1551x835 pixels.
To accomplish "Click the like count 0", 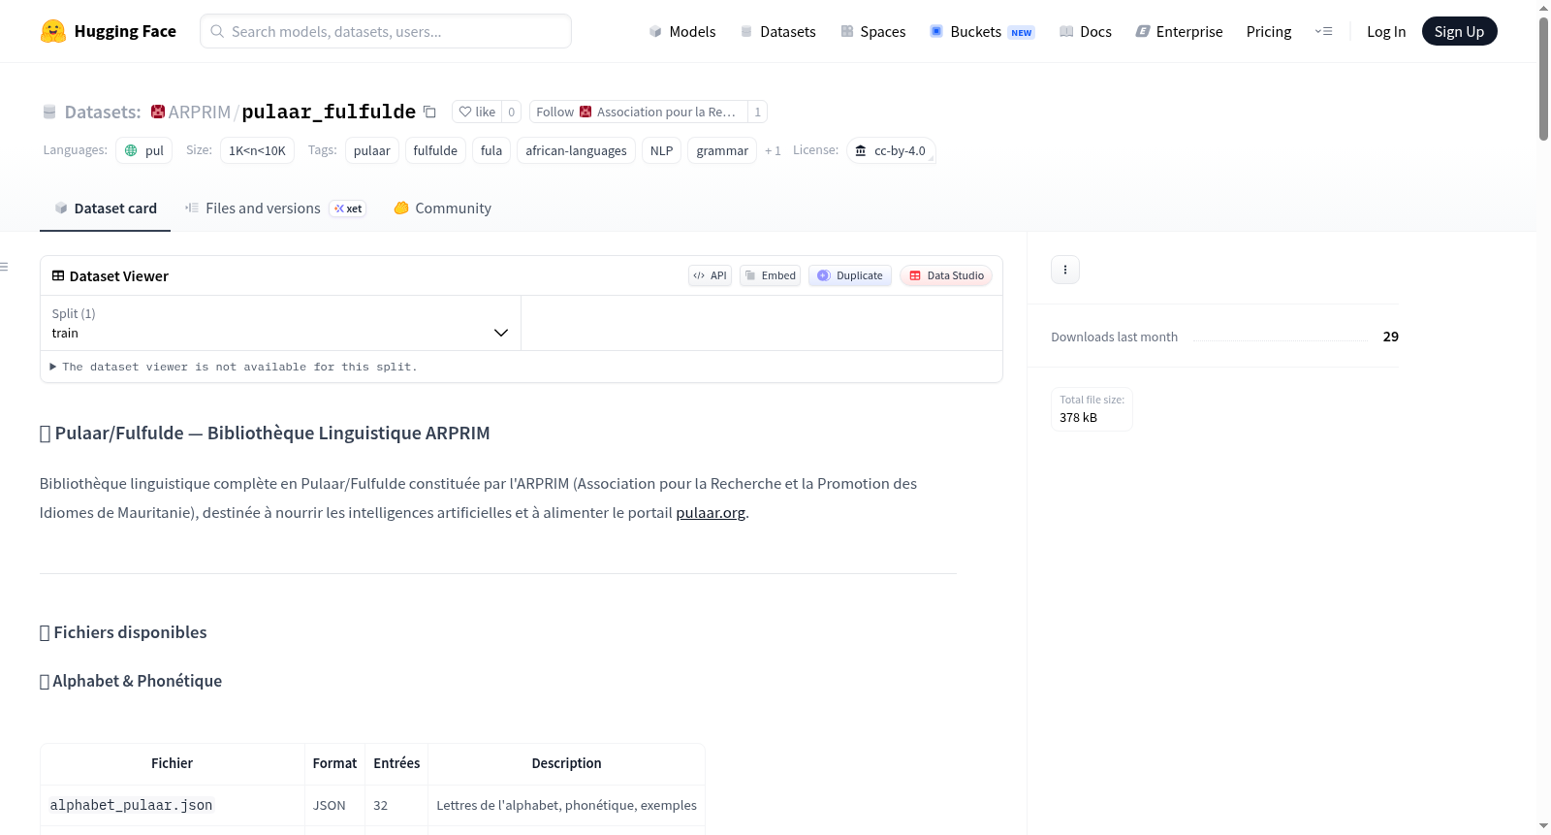I will pyautogui.click(x=512, y=112).
